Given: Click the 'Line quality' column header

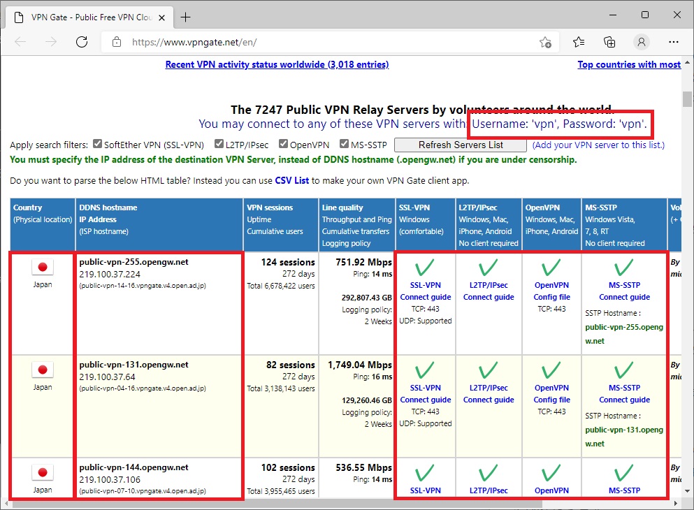Looking at the screenshot, I should coord(342,207).
